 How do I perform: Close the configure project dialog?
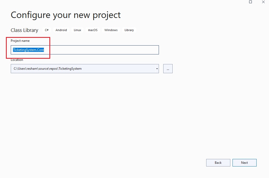tap(263, 2)
